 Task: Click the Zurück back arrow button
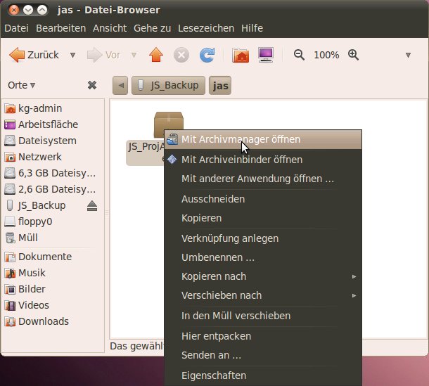(34, 55)
